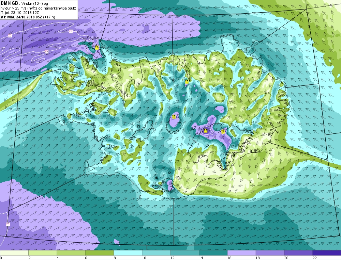Click the legend scale value 2
Image resolution: width=341 pixels, height=260 pixels.
tap(29, 258)
